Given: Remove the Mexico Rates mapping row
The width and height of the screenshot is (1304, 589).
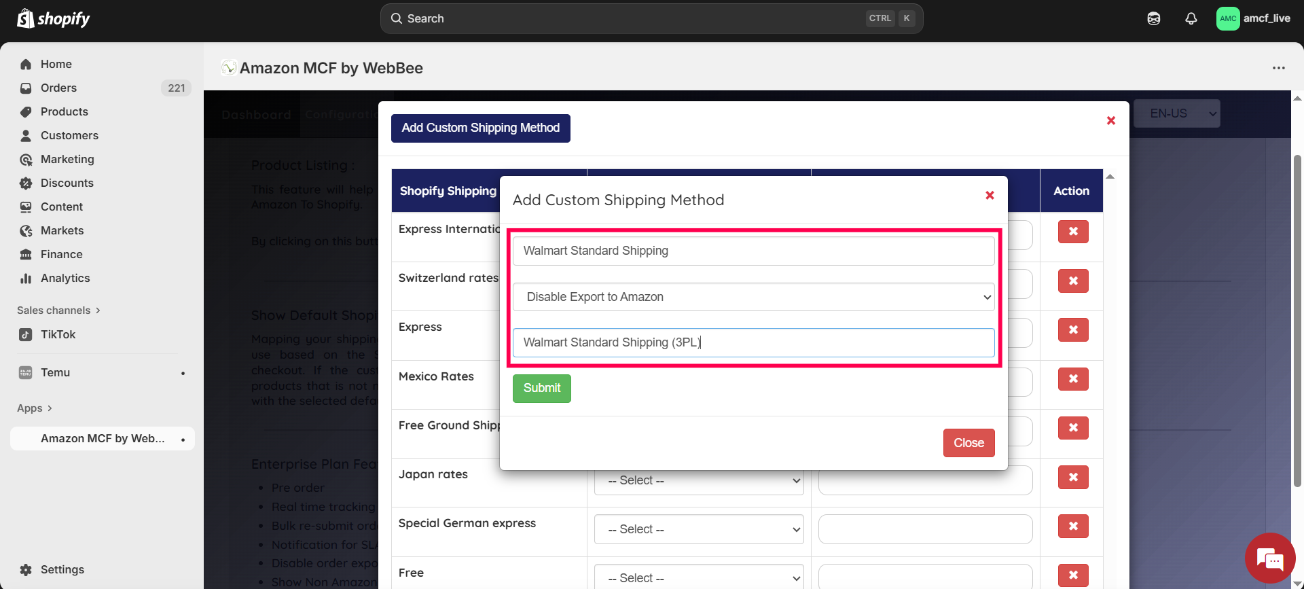Looking at the screenshot, I should (x=1072, y=379).
